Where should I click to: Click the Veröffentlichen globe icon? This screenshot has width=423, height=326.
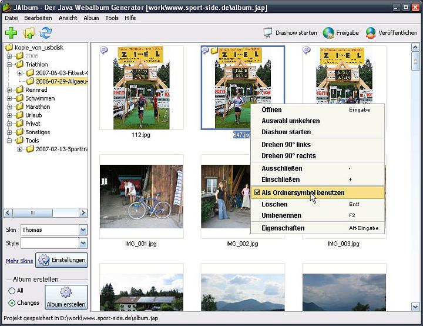pyautogui.click(x=371, y=33)
